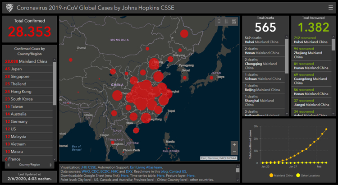Zoom out on the map with minus
Screen dimensions: 338x185
[x=234, y=151]
